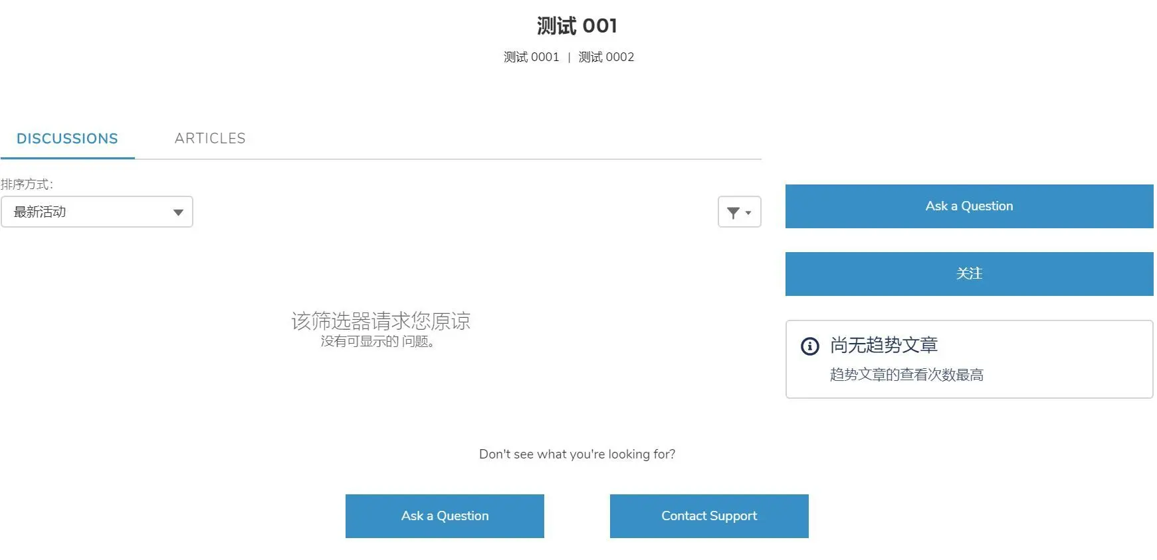This screenshot has width=1157, height=560.
Task: Click the 该筛选器请求您原谅 empty-state message
Action: tap(381, 321)
